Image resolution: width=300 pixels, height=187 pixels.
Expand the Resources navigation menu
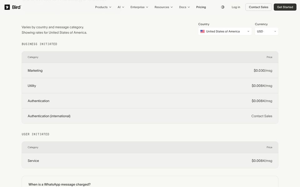163,7
